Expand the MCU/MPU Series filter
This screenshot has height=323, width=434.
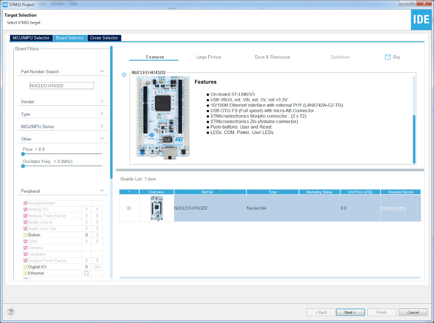coord(102,126)
